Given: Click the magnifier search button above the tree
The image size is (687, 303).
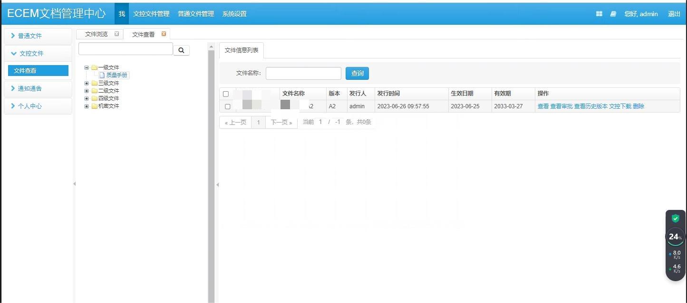Looking at the screenshot, I should click(181, 50).
